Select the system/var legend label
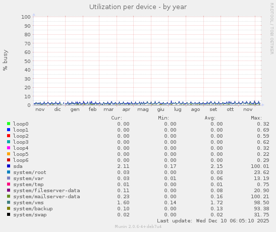 click(x=28, y=179)
